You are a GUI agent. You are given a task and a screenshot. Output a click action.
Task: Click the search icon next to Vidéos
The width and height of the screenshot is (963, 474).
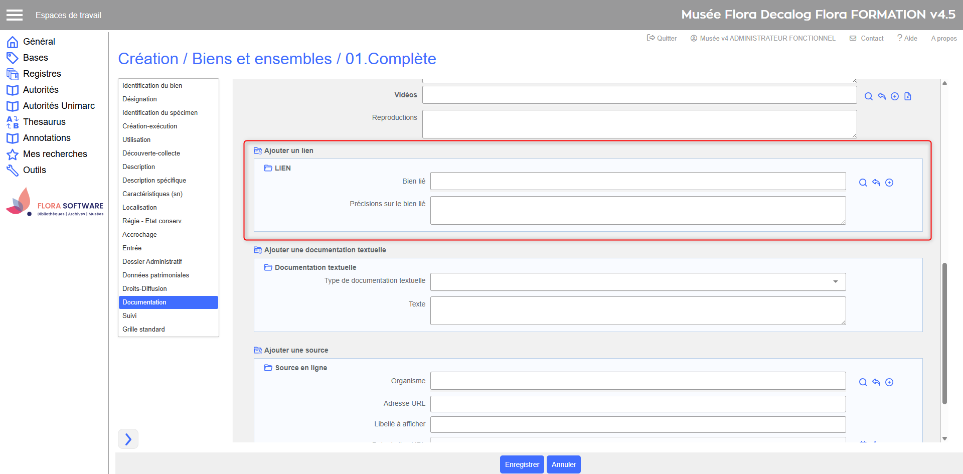[x=868, y=96]
